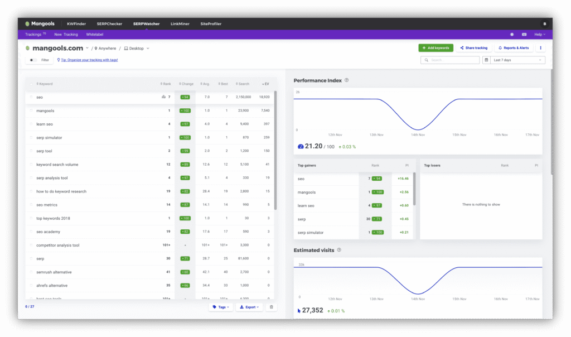Check the seo metrics row checkbox
This screenshot has width=571, height=337.
pyautogui.click(x=31, y=205)
